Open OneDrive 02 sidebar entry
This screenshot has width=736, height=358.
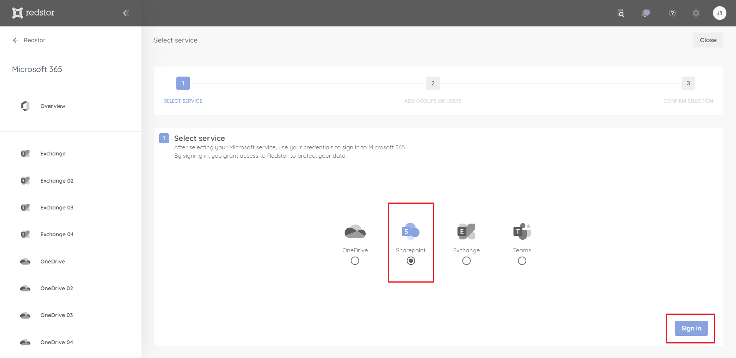[57, 288]
